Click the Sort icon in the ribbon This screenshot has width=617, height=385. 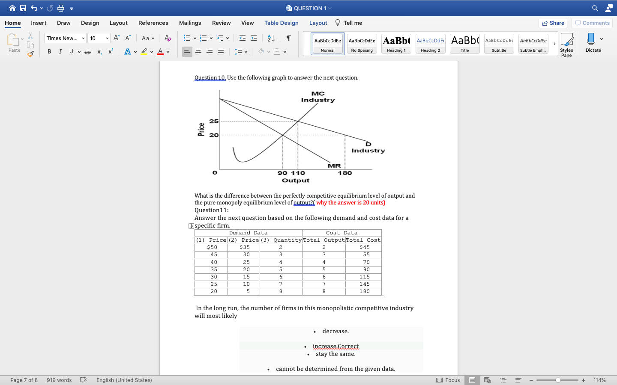270,38
